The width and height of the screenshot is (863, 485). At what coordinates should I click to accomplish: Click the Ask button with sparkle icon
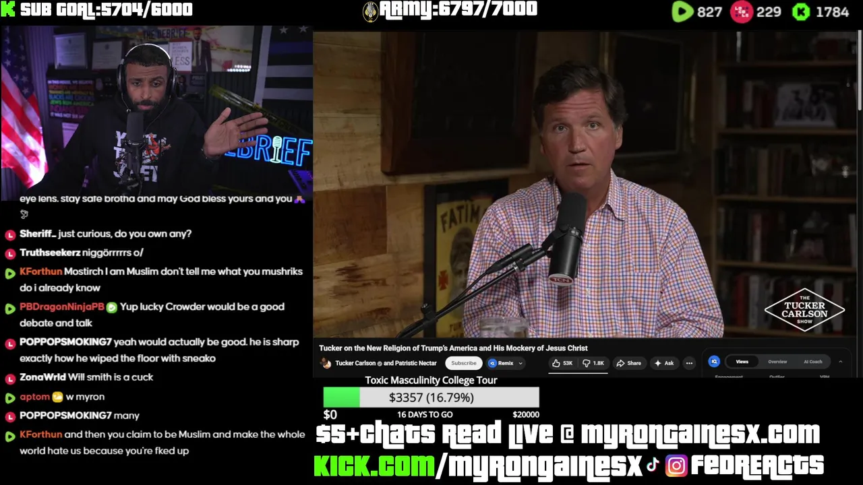coord(663,363)
